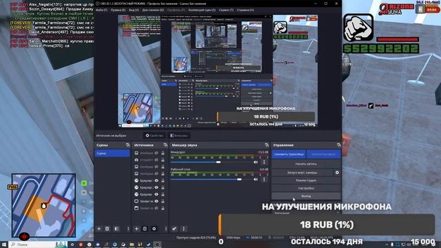The image size is (441, 248).
Task: Select the Сцена item in scenes list
Action: 112,153
